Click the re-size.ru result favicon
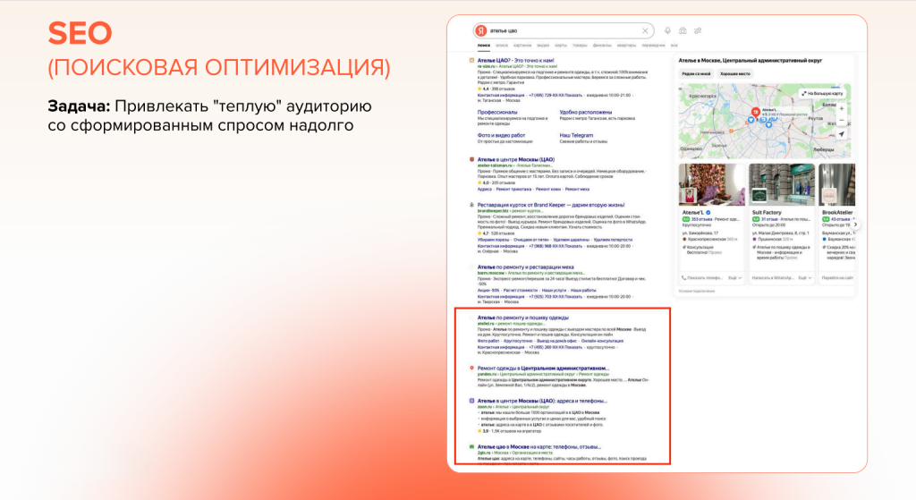 (471, 60)
